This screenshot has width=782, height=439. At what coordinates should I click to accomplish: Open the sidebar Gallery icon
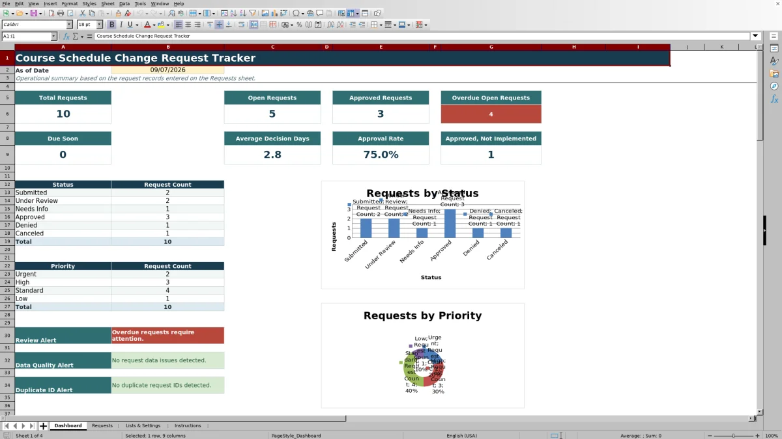[x=774, y=73]
